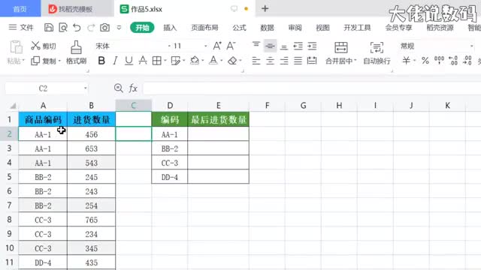
Task: Switch to the Data tab
Action: tap(267, 28)
